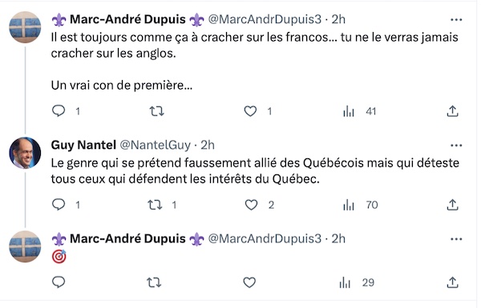Like the bullseye emoji tweet
The width and height of the screenshot is (481, 308).
point(249,282)
